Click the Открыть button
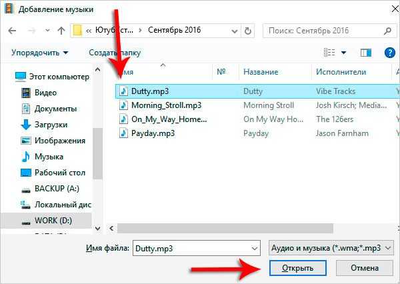 [298, 268]
